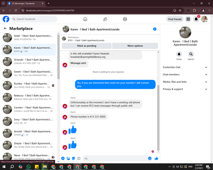Open the Carmen conversation

(x=29, y=109)
